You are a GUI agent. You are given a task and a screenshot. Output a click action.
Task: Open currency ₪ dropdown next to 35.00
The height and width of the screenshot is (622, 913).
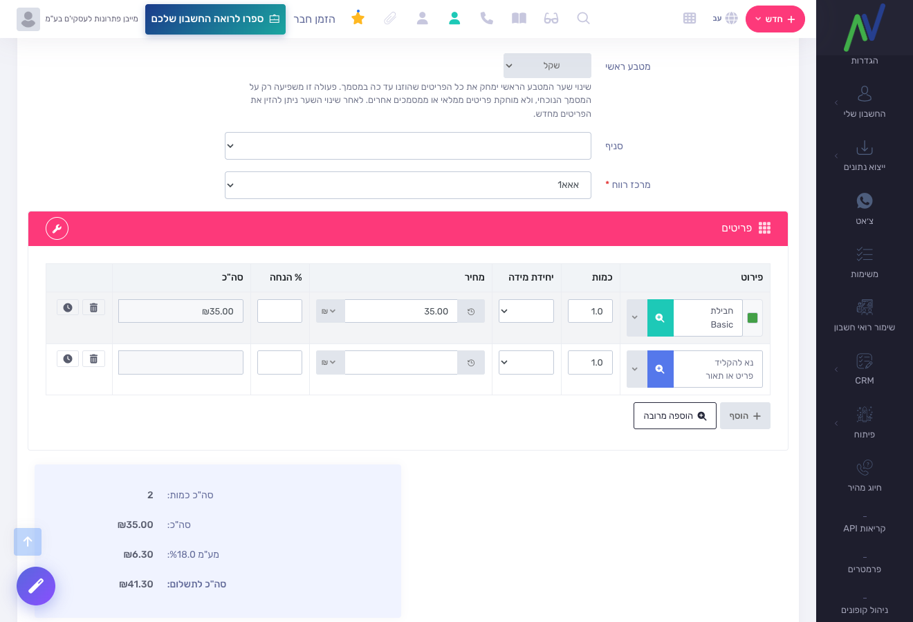coord(330,311)
